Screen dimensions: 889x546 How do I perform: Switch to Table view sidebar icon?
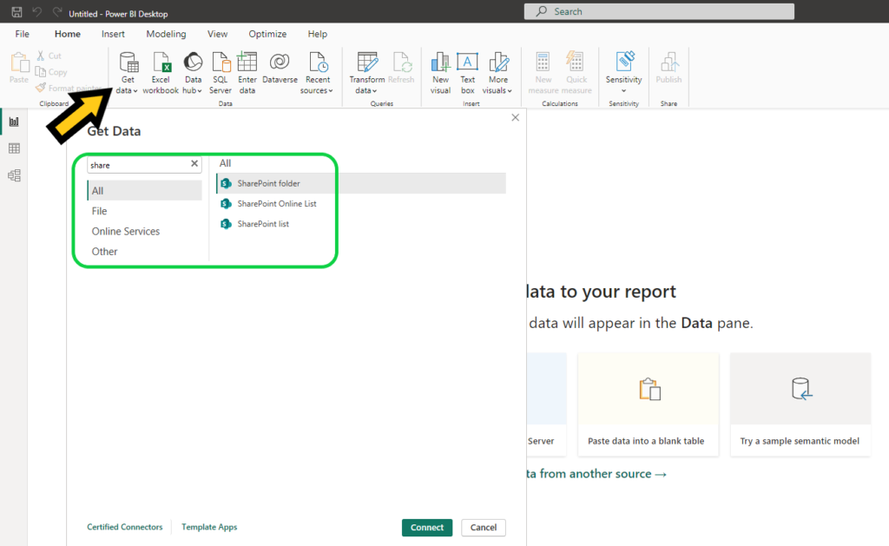click(x=14, y=148)
